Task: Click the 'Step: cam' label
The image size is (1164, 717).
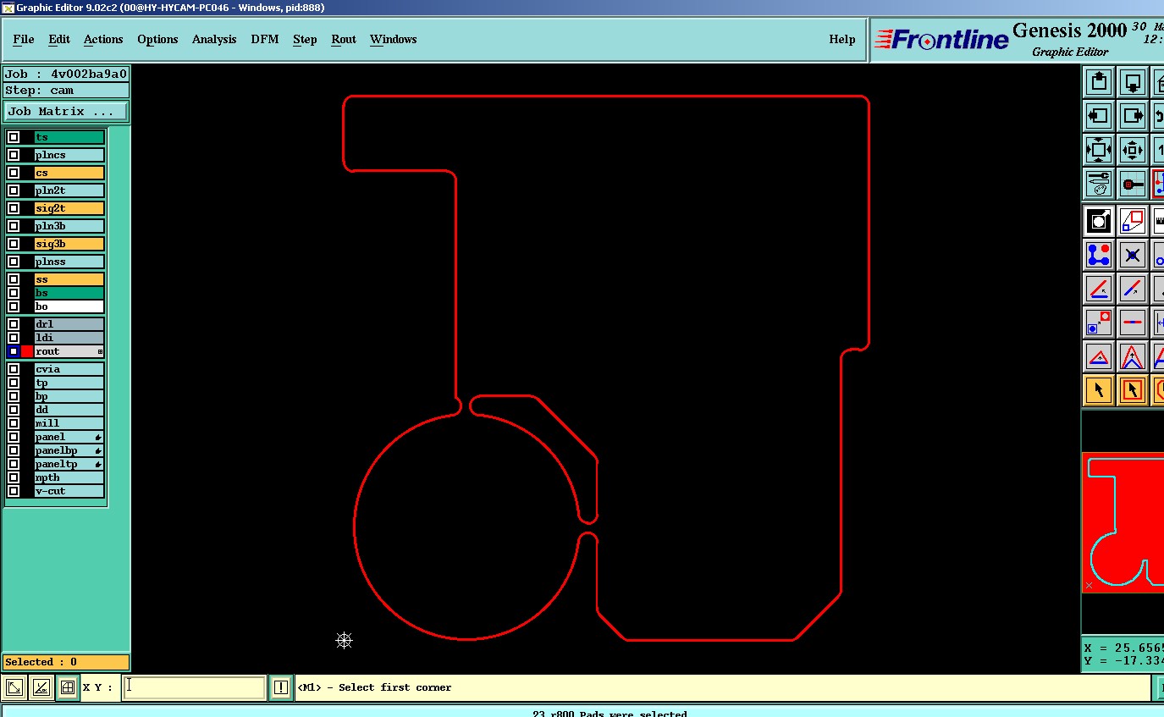Action: pos(66,91)
